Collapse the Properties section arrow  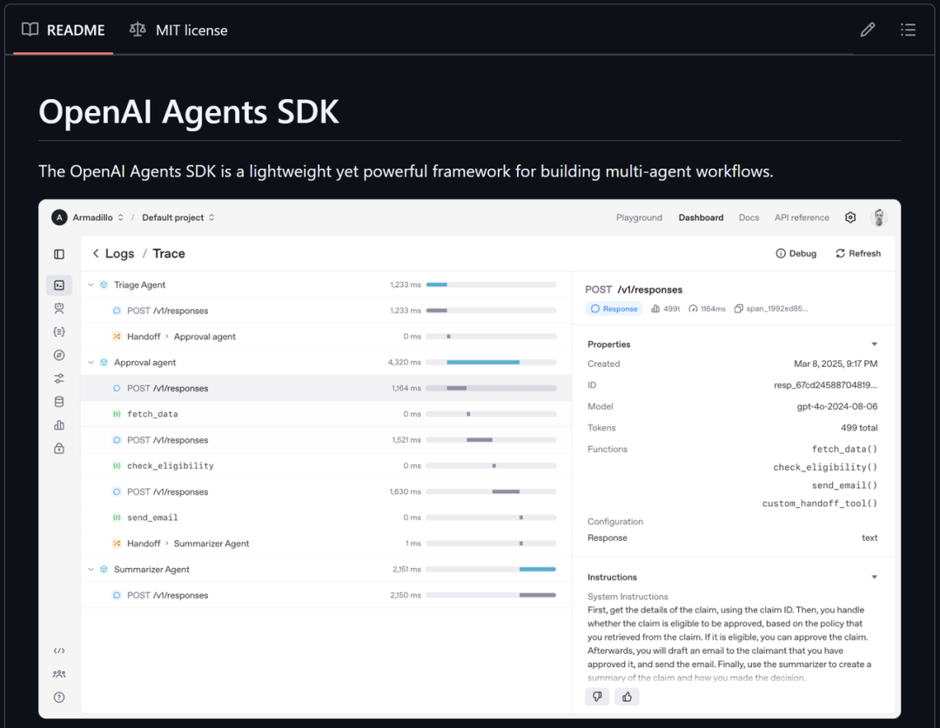[874, 344]
